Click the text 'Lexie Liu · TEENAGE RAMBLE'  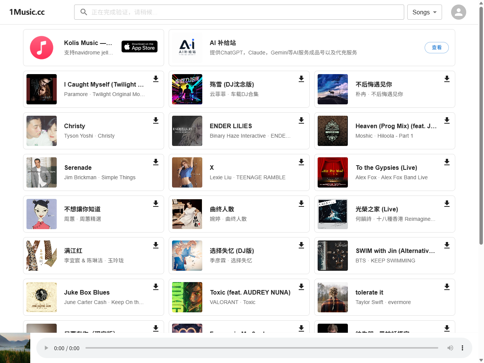tap(248, 177)
